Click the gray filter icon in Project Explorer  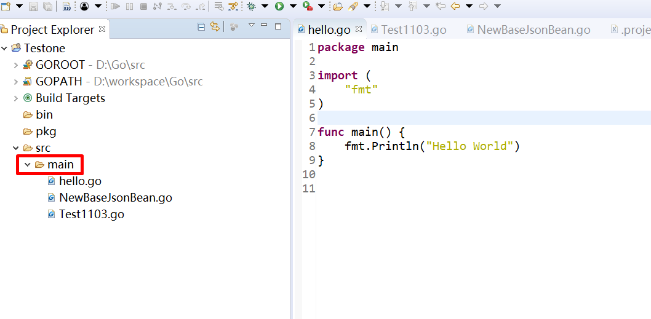(234, 27)
